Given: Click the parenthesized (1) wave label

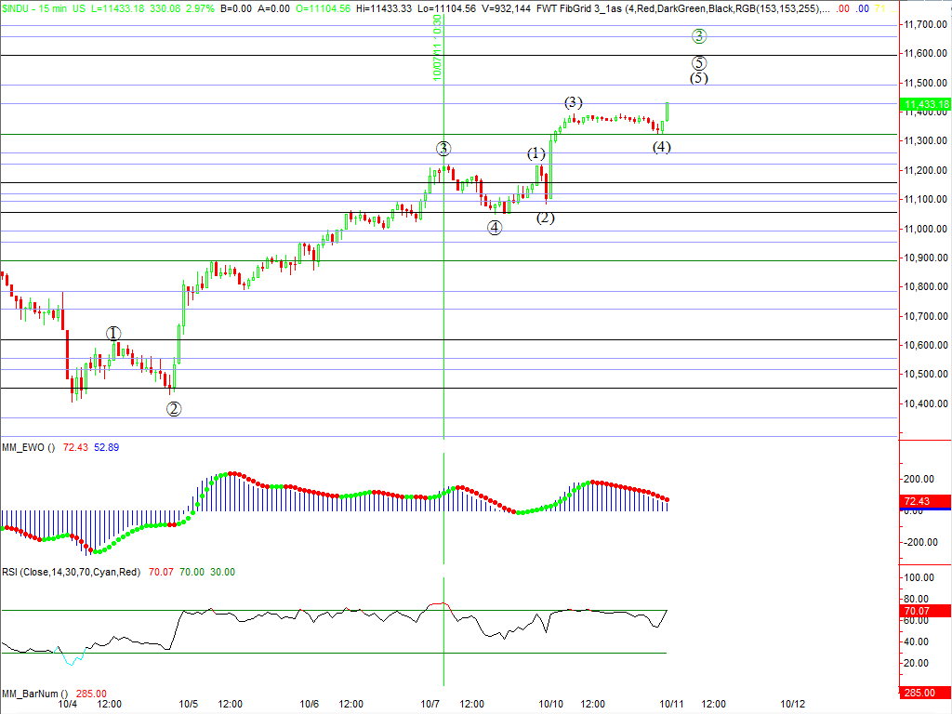Looking at the screenshot, I should tap(536, 153).
